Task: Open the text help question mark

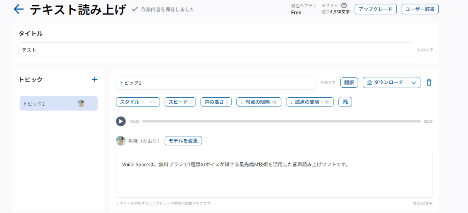Action: click(344, 5)
